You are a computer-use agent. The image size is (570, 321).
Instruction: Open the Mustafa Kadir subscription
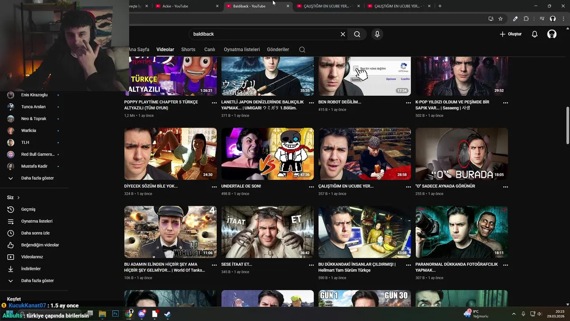(35, 166)
